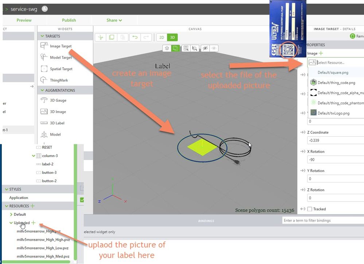Screen dimensions: 364x264
Task: Expand the Default resources folder
Action: click(11, 215)
